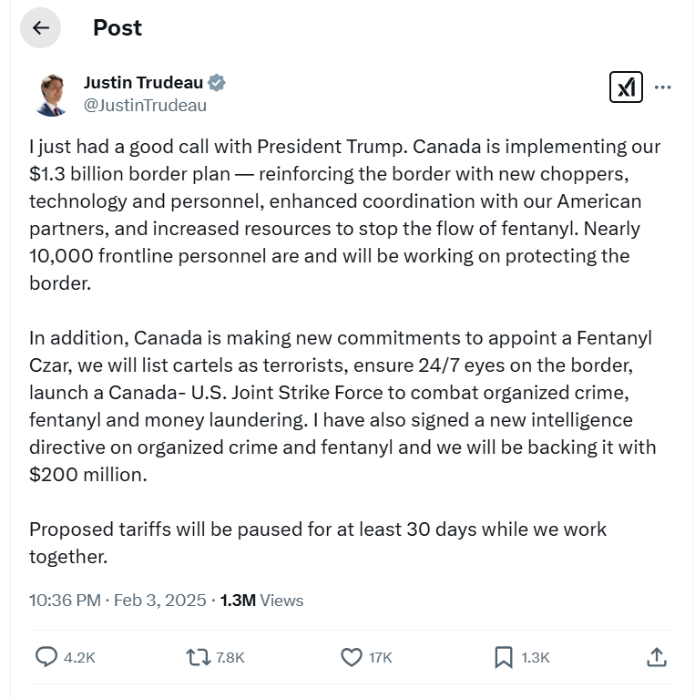
Task: Click the post timestamp 10:36 PM
Action: (x=65, y=601)
